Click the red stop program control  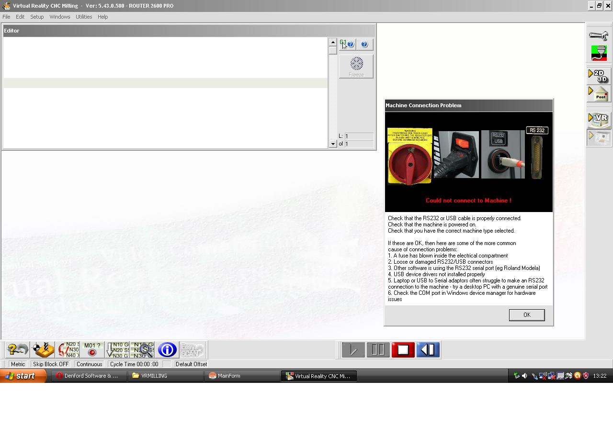(x=403, y=350)
